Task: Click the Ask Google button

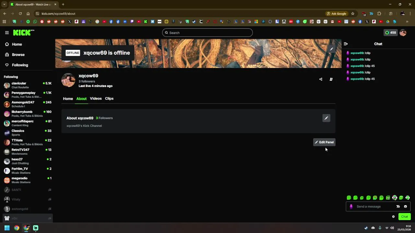Action: click(x=337, y=14)
